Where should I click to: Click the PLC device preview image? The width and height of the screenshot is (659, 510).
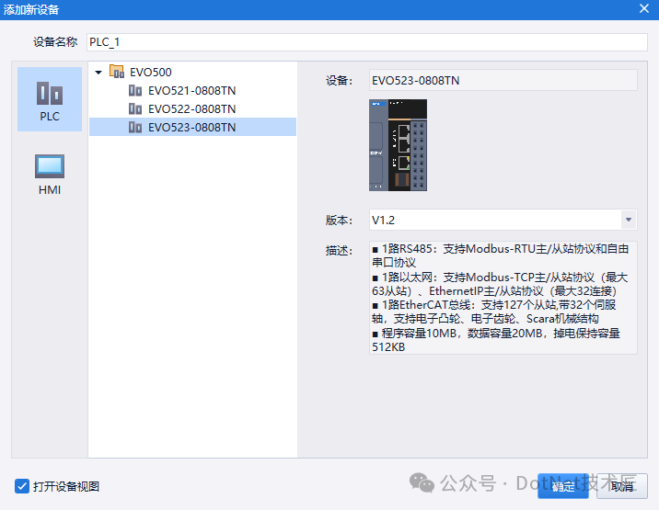click(x=398, y=145)
